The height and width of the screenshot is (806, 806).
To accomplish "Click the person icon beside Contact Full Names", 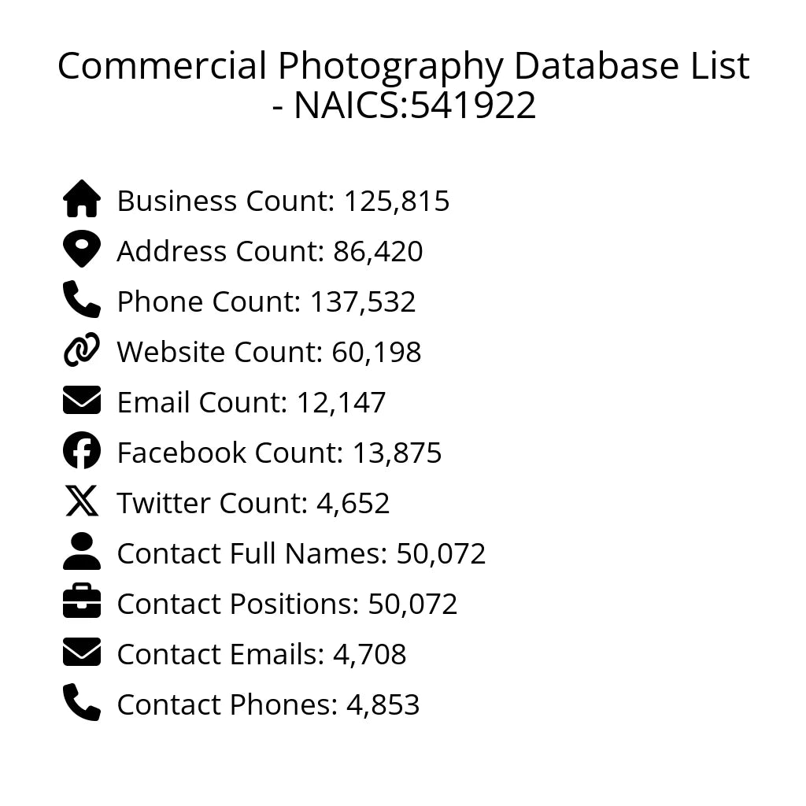I will click(82, 552).
